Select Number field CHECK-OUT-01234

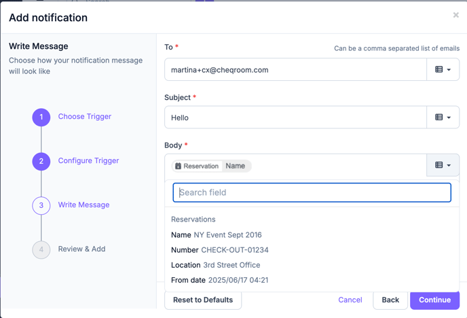tap(220, 250)
